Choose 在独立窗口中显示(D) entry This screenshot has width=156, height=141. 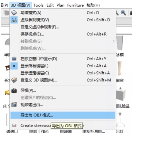(x=63, y=59)
